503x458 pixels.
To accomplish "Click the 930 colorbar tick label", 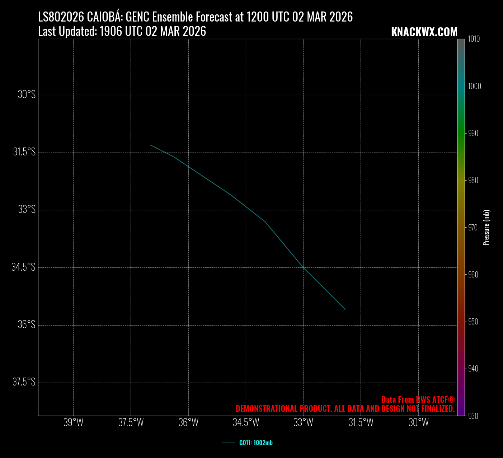I will (473, 416).
